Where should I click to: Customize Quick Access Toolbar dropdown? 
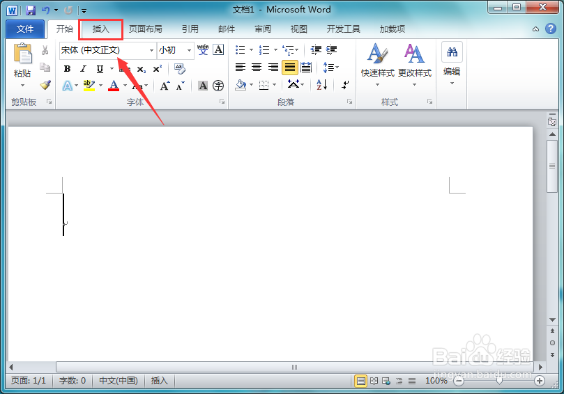(x=84, y=10)
